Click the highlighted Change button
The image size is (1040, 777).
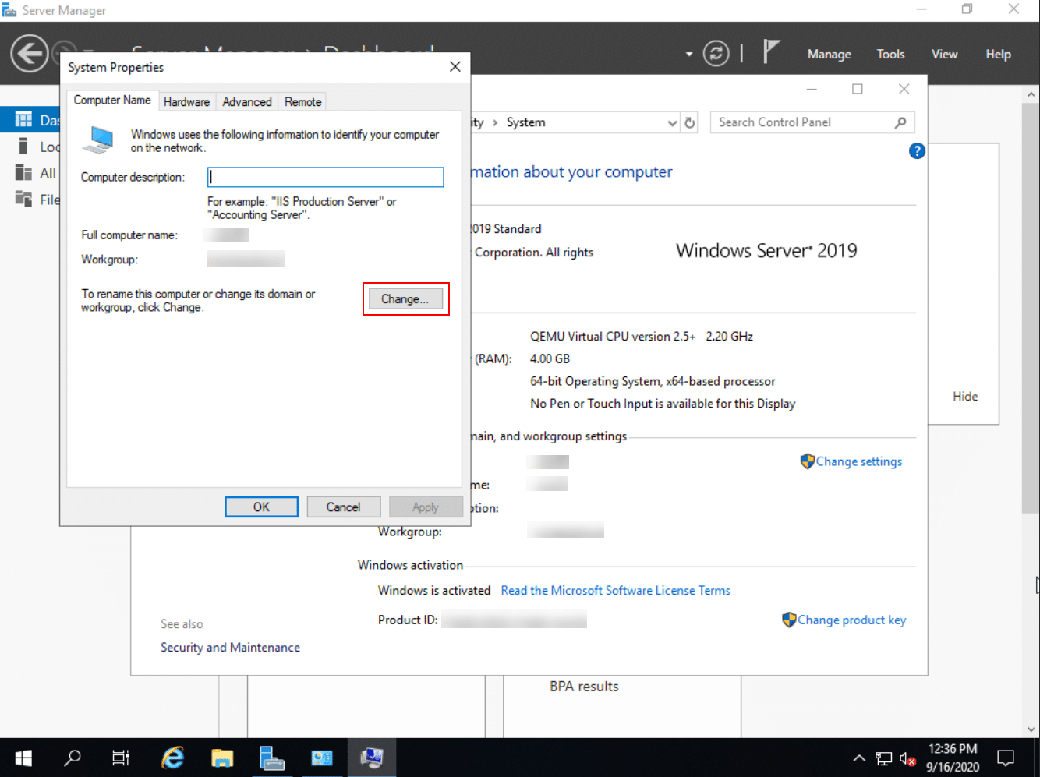[405, 298]
